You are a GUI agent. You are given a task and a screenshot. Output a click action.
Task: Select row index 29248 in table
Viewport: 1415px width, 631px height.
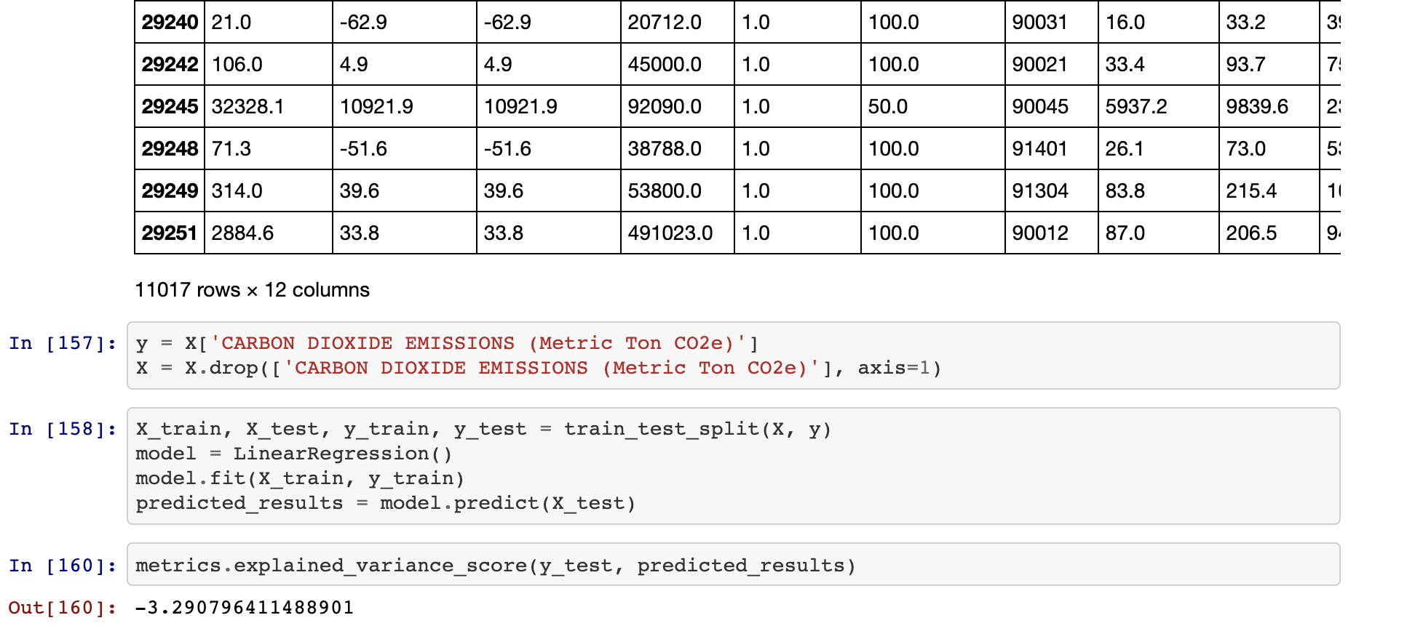[170, 148]
